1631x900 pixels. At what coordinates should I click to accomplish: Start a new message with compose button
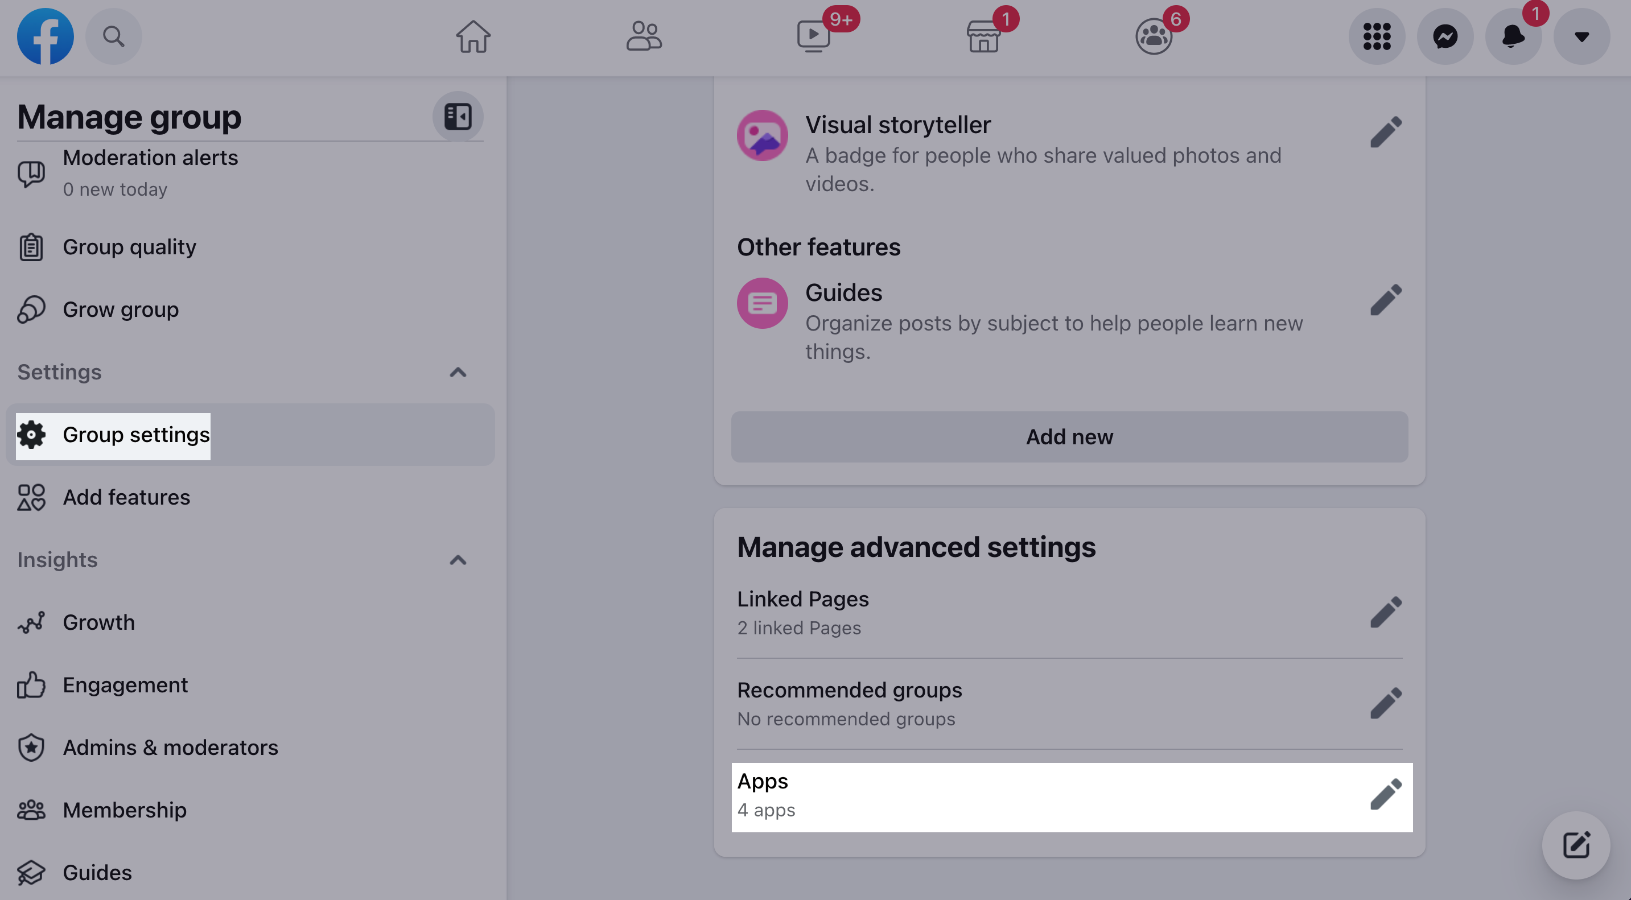pos(1576,845)
